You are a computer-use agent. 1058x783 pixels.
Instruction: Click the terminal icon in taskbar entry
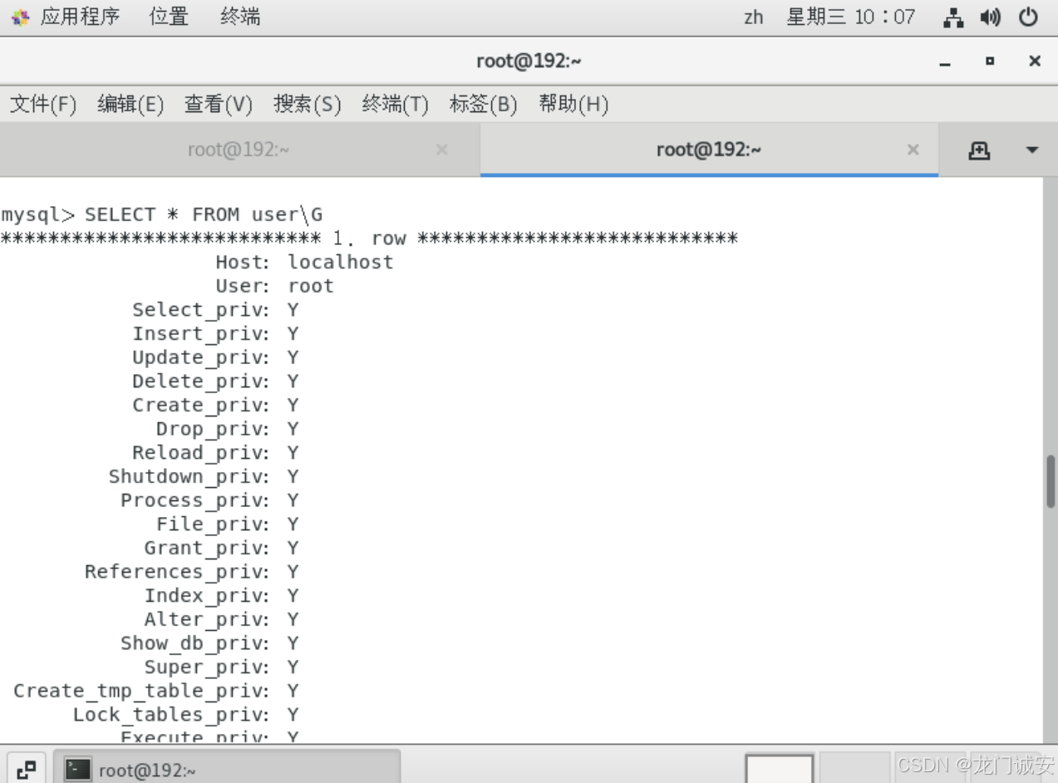[78, 770]
